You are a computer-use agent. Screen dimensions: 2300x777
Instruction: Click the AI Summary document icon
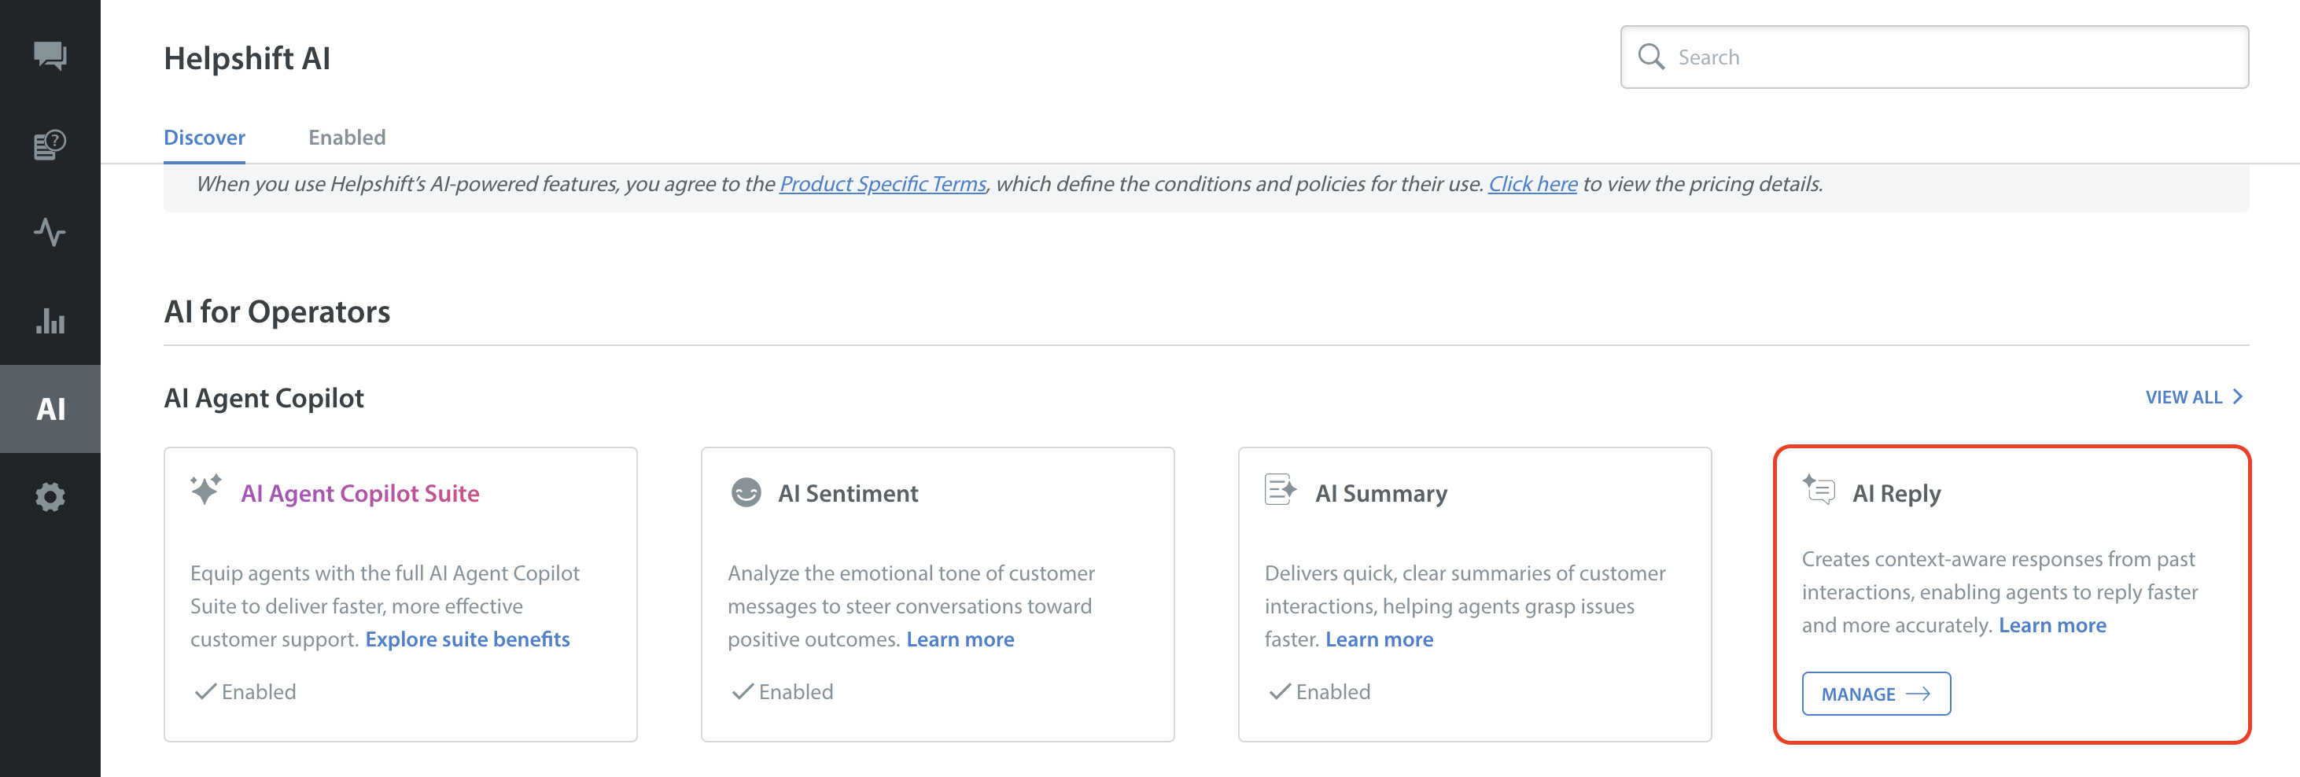[1280, 490]
